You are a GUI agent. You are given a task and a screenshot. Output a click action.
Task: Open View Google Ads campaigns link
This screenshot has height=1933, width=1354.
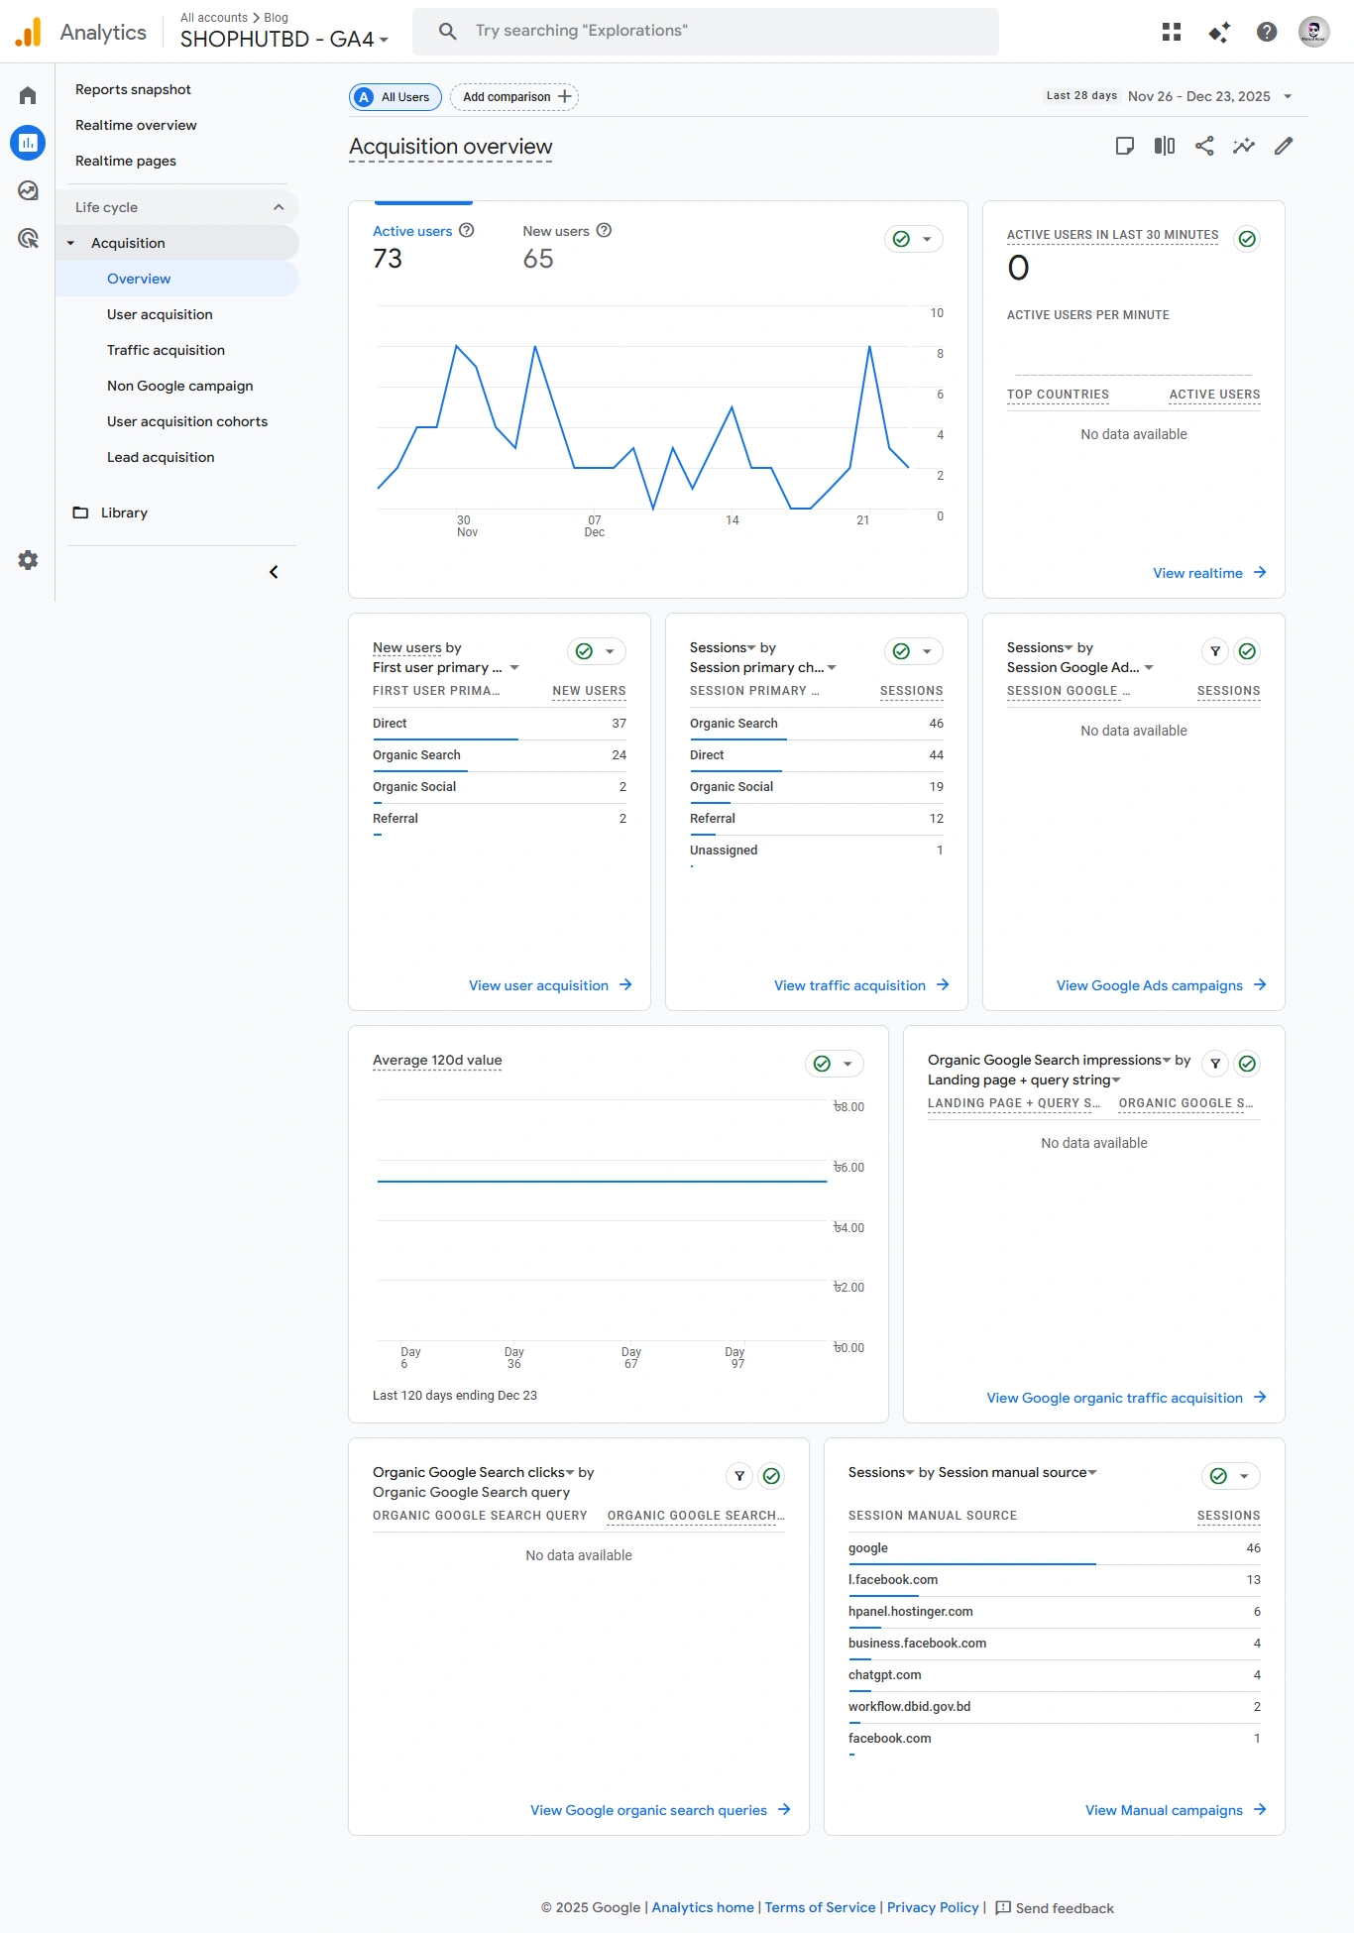click(x=1161, y=985)
